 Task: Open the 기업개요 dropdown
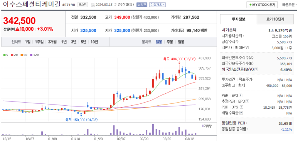tap(157, 5)
